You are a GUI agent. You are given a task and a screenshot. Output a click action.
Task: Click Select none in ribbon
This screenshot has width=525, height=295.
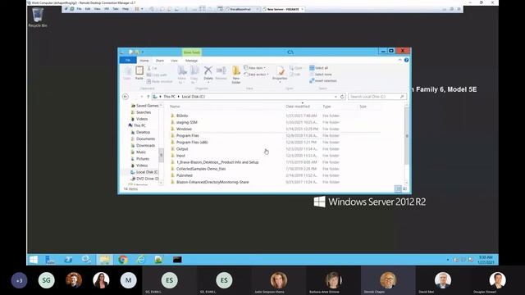[x=321, y=75]
